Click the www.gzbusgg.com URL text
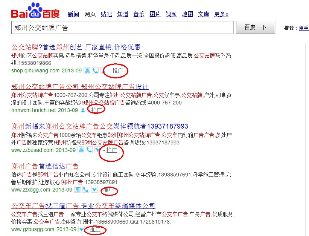 click(x=32, y=229)
